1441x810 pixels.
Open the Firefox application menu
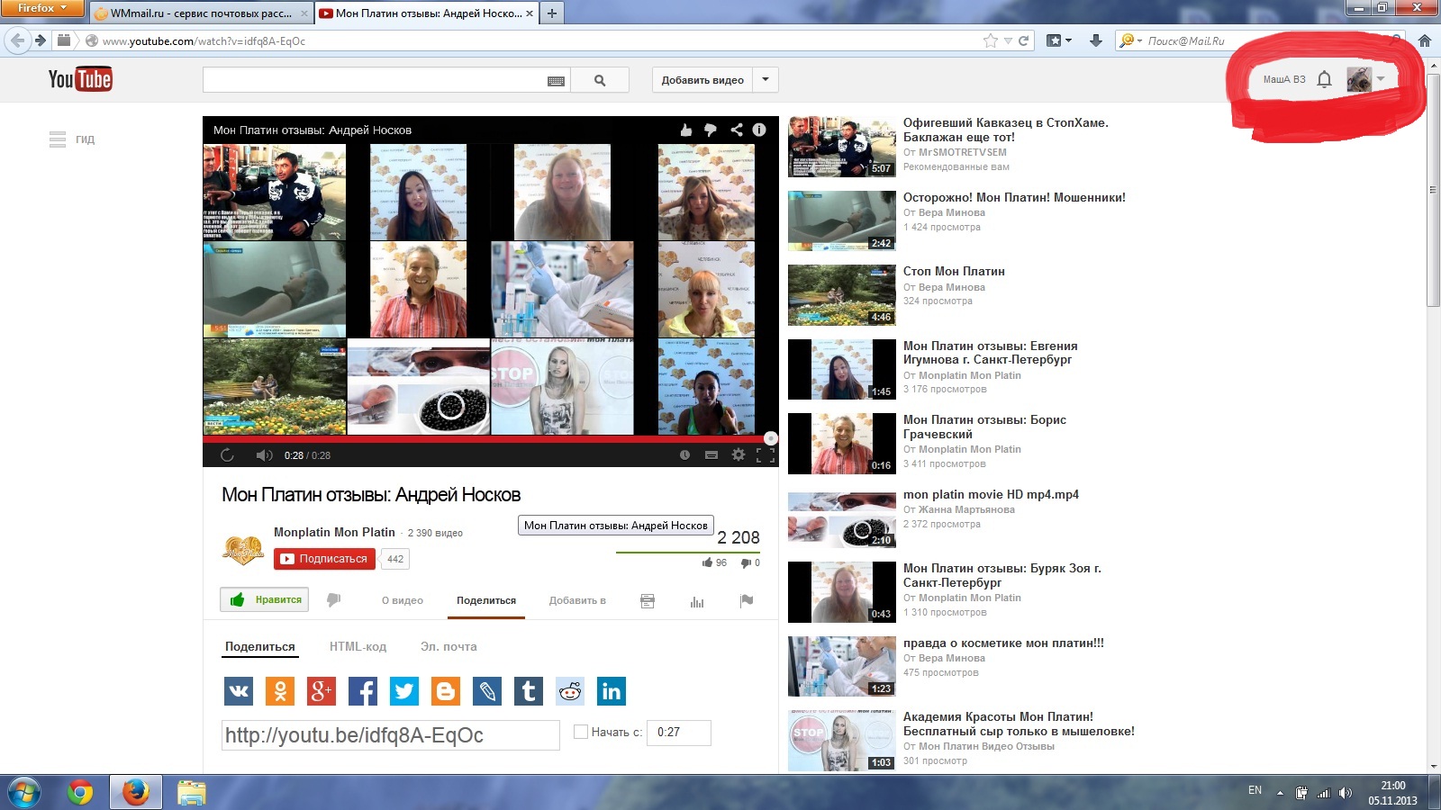41,8
